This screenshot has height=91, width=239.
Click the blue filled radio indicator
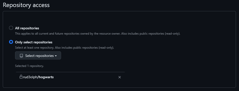(x=11, y=42)
